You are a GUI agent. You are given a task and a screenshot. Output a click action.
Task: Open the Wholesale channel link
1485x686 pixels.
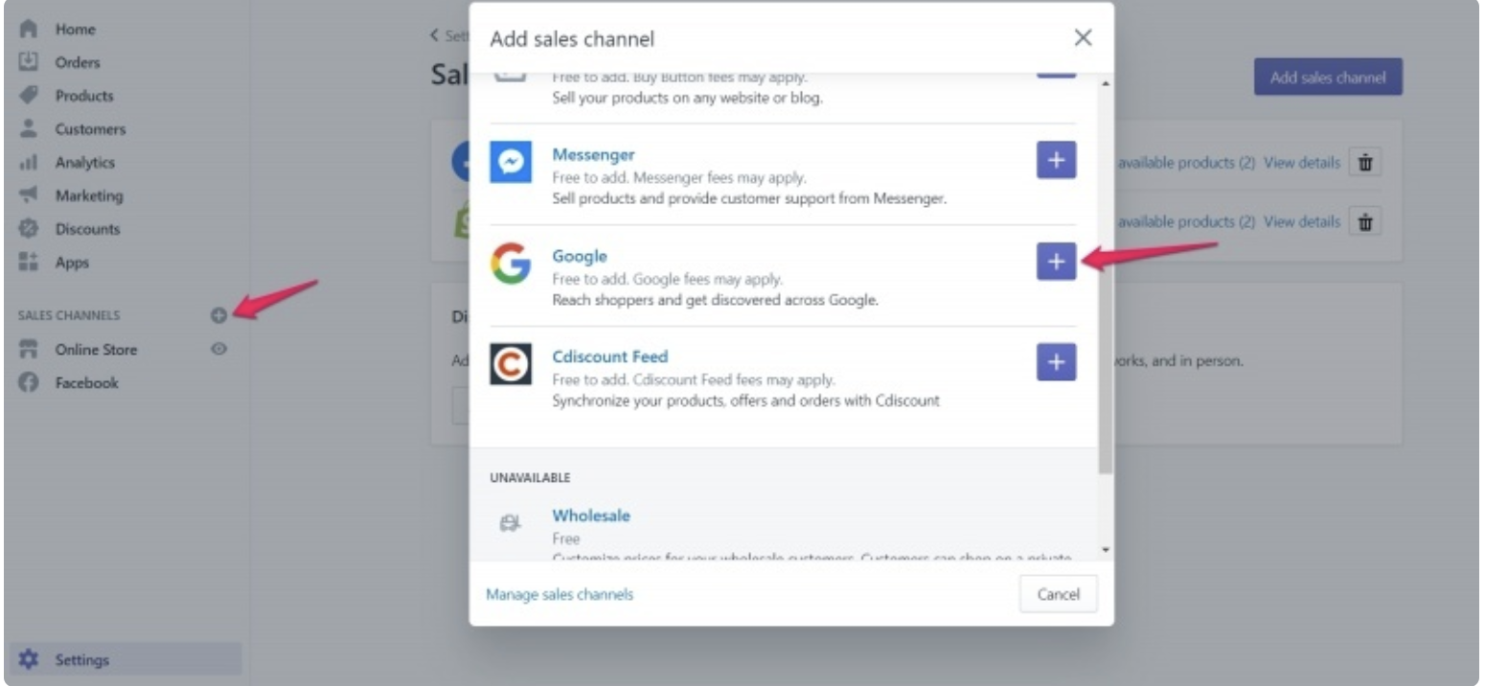(591, 515)
